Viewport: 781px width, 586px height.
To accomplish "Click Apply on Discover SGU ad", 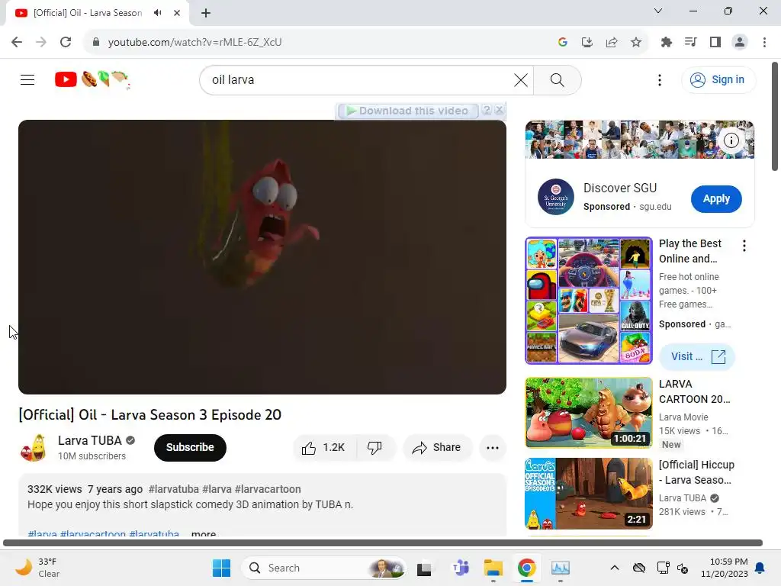I will [716, 199].
